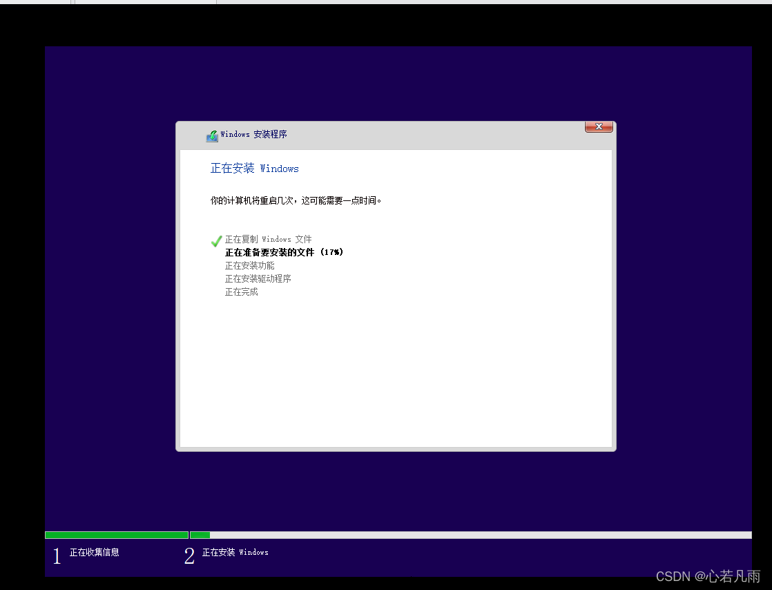This screenshot has width=772, height=590.
Task: Click the step 正在准备要安装的文件 (17%)
Action: (284, 252)
